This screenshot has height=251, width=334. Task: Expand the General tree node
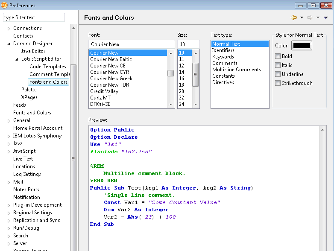pyautogui.click(x=9, y=121)
